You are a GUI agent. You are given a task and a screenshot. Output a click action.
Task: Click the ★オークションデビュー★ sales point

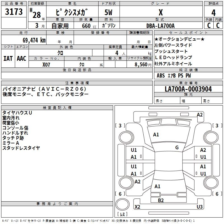point(179,39)
